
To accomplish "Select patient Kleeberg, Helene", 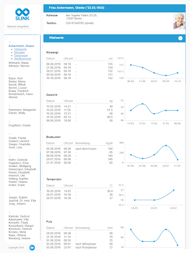I will click(x=19, y=238).
